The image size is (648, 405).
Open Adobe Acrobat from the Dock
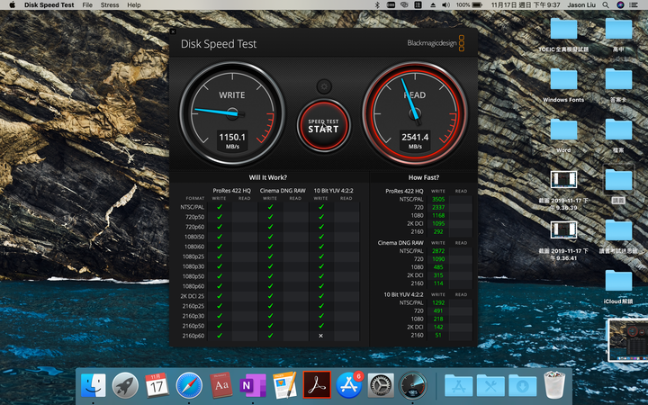click(x=317, y=385)
